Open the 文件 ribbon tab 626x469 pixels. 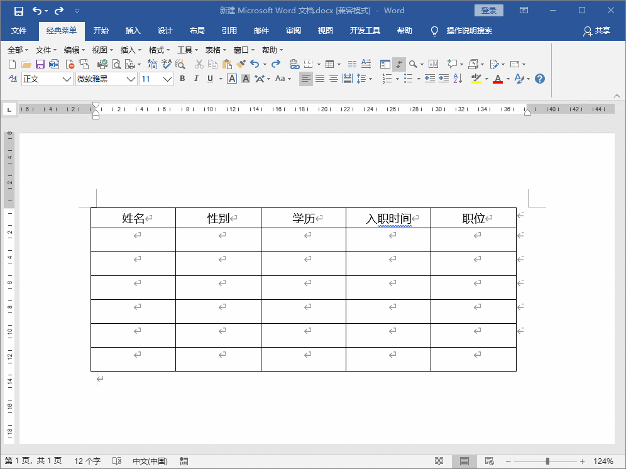click(19, 31)
